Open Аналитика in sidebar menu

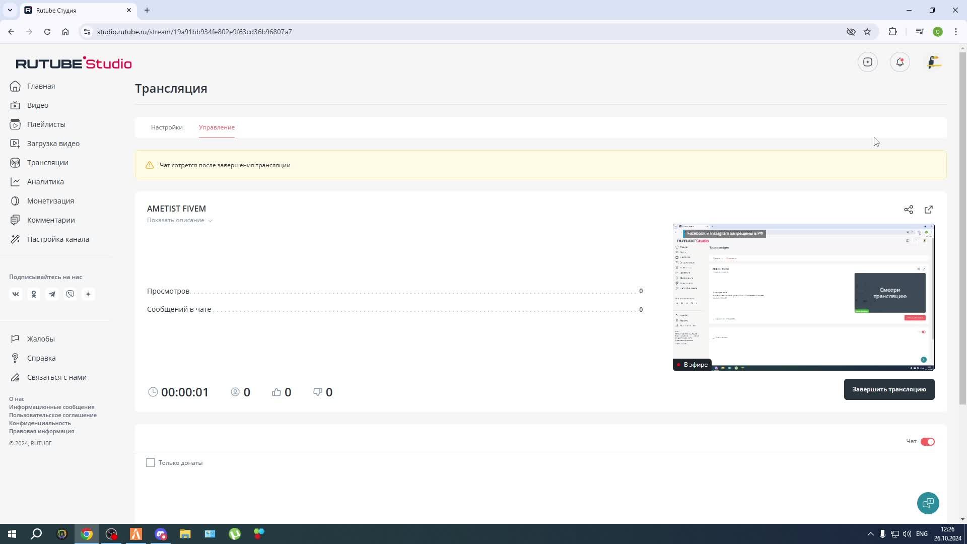point(45,182)
